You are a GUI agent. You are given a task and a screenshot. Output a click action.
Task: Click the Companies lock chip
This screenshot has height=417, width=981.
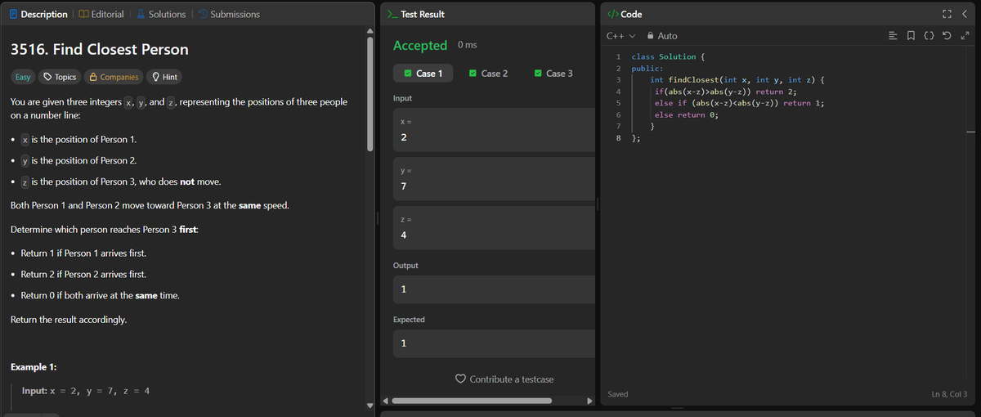pos(114,77)
